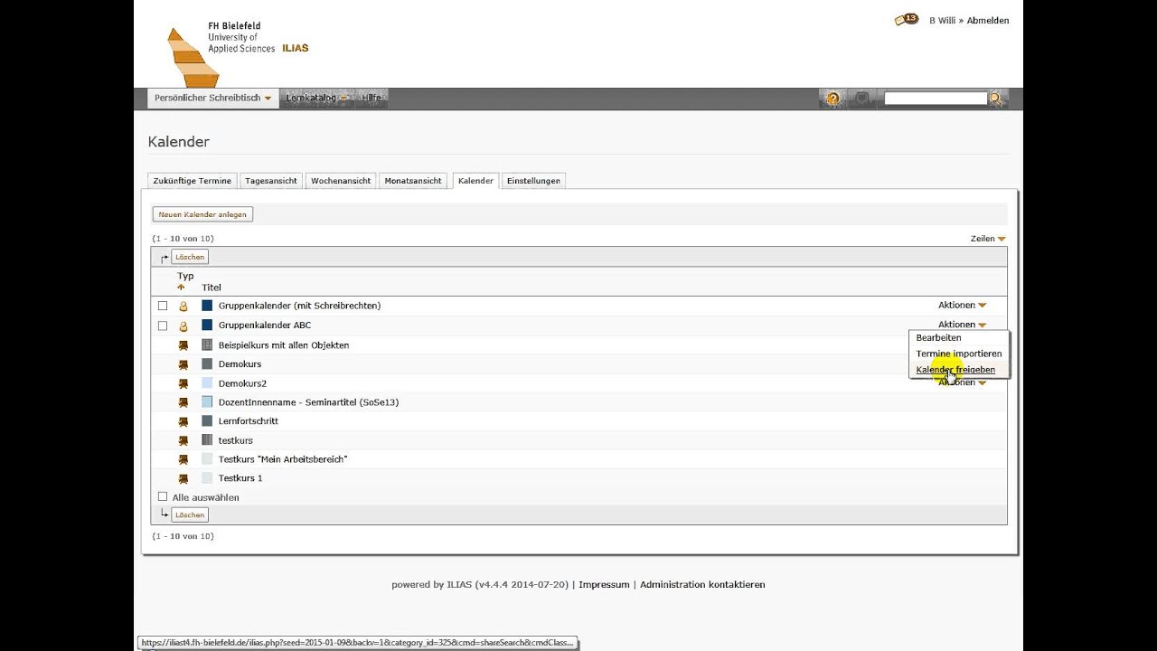The image size is (1157, 651).
Task: Click the title Gruppenkalender ABC
Action: 265,325
